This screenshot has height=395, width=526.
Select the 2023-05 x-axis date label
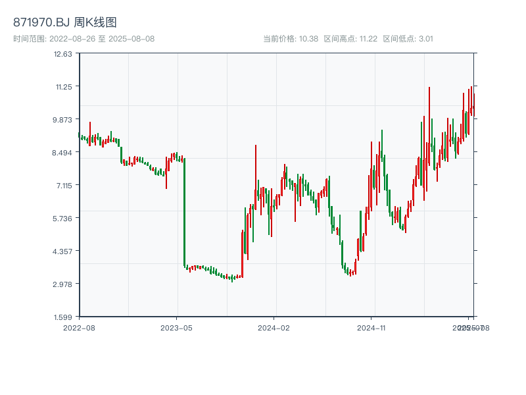click(x=176, y=327)
